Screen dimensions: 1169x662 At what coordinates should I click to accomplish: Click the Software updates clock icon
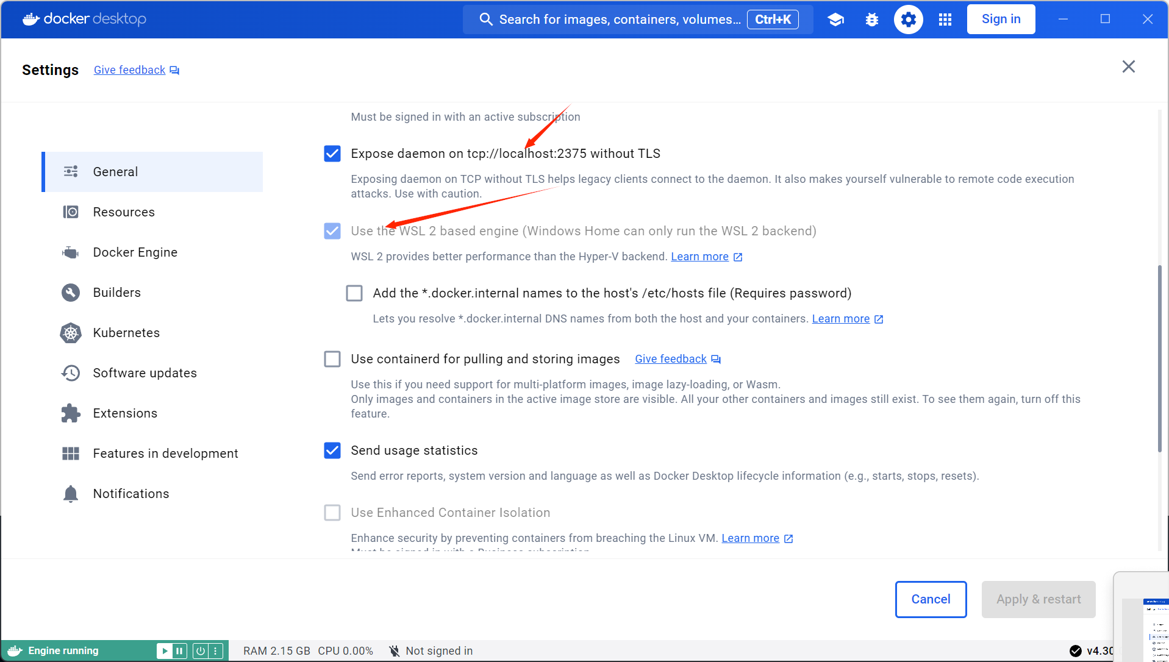point(71,373)
